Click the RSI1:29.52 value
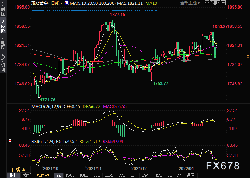The height and width of the screenshot is (178, 250). click(66, 141)
